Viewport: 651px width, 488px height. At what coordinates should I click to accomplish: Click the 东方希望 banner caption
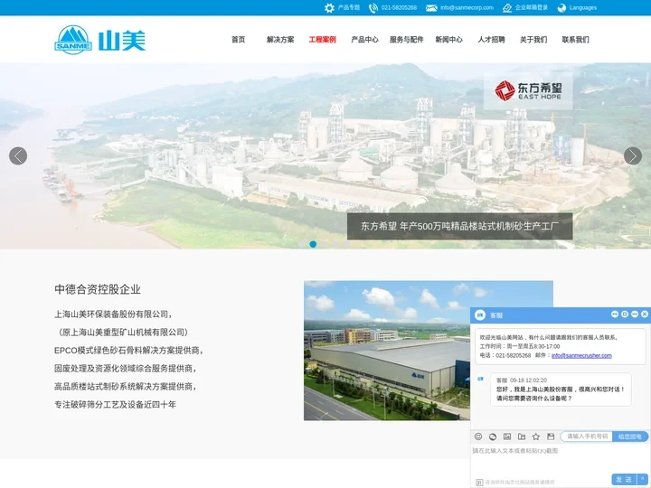tap(459, 227)
